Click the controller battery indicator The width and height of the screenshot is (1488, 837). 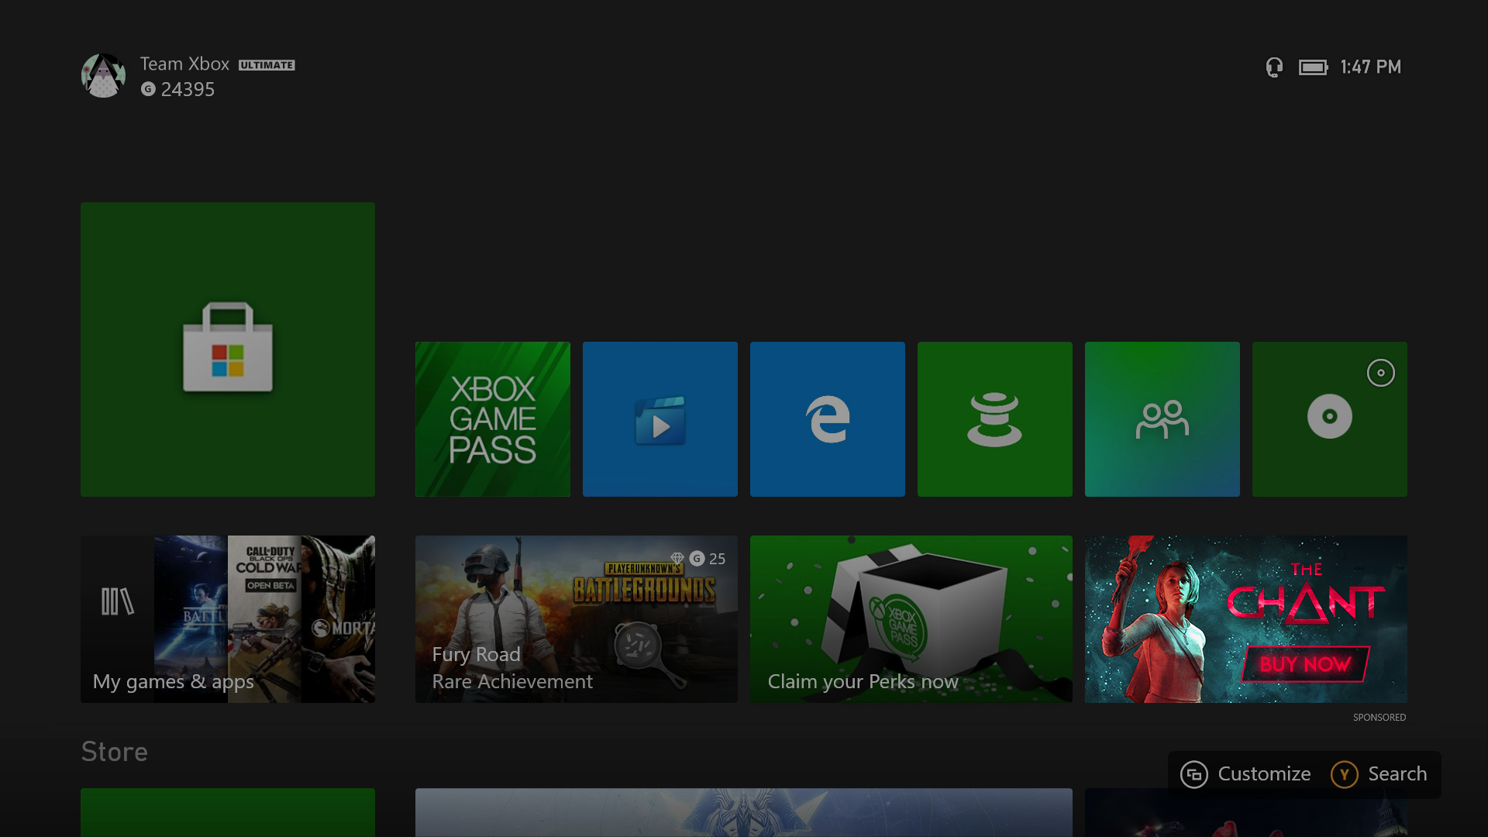(x=1313, y=67)
